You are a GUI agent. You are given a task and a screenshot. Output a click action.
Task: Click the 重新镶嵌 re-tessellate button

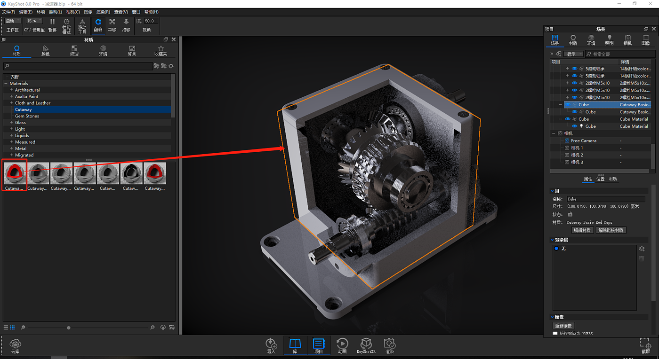pyautogui.click(x=563, y=326)
